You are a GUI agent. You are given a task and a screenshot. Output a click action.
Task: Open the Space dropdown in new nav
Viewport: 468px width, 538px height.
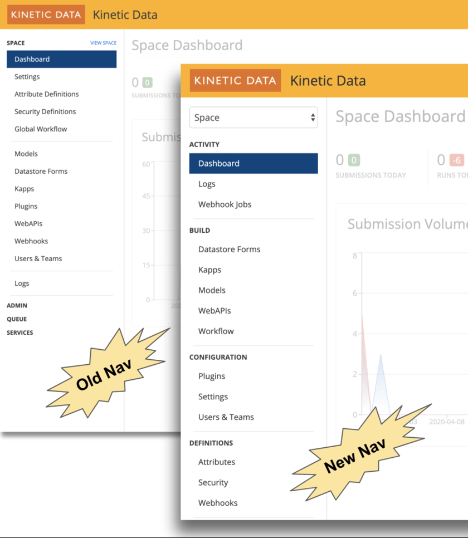253,118
